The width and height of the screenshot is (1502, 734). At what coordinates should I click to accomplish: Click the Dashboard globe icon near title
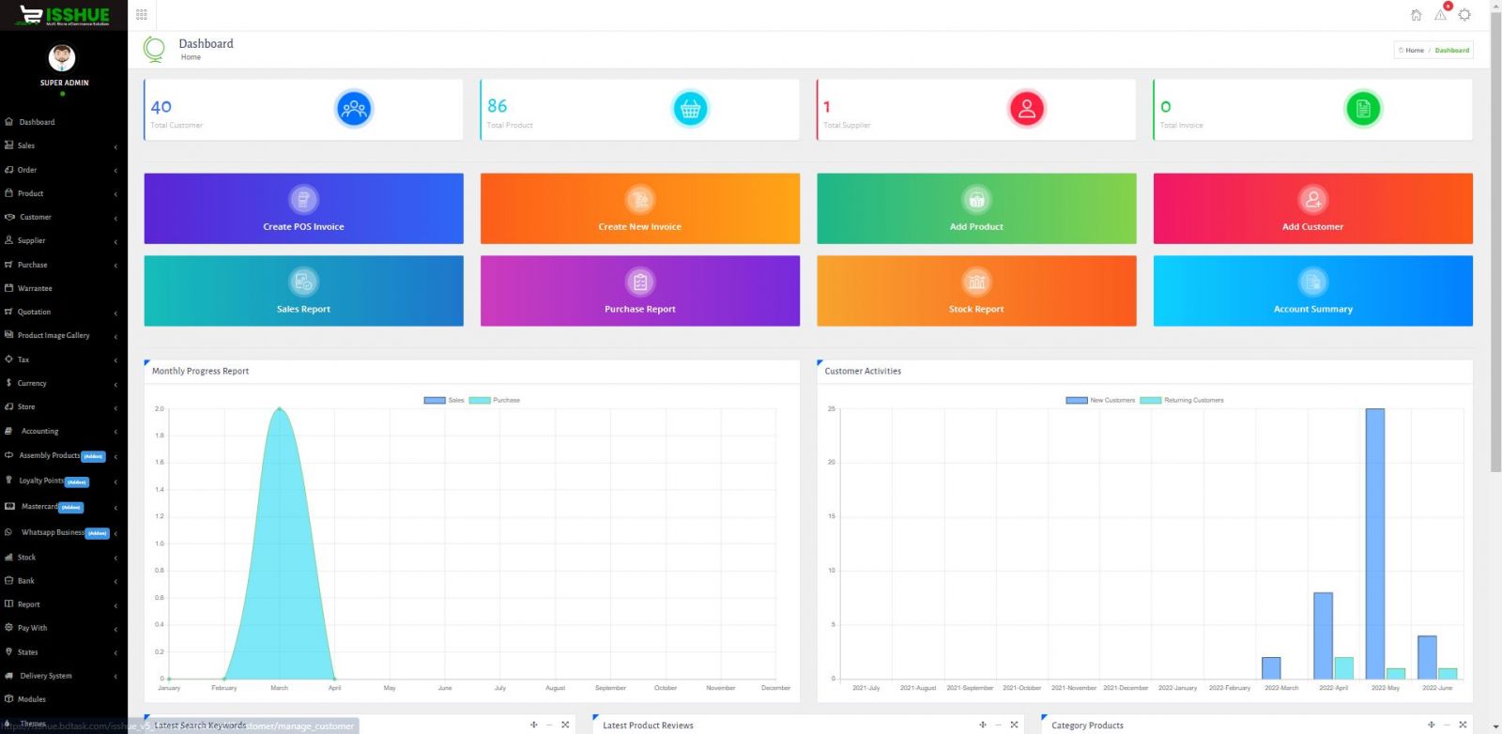(x=154, y=49)
